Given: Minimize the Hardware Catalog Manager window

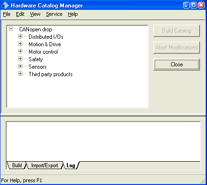Looking at the screenshot, I should coord(186,5).
